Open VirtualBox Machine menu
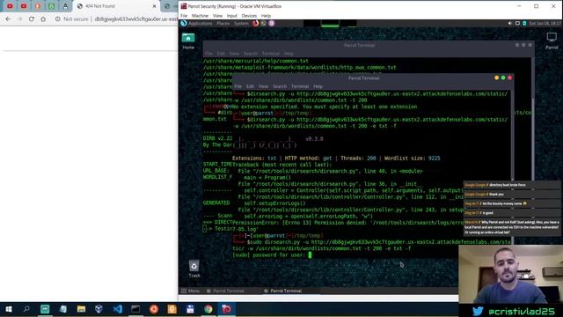Viewport: 563px width, 317px height. click(x=200, y=16)
